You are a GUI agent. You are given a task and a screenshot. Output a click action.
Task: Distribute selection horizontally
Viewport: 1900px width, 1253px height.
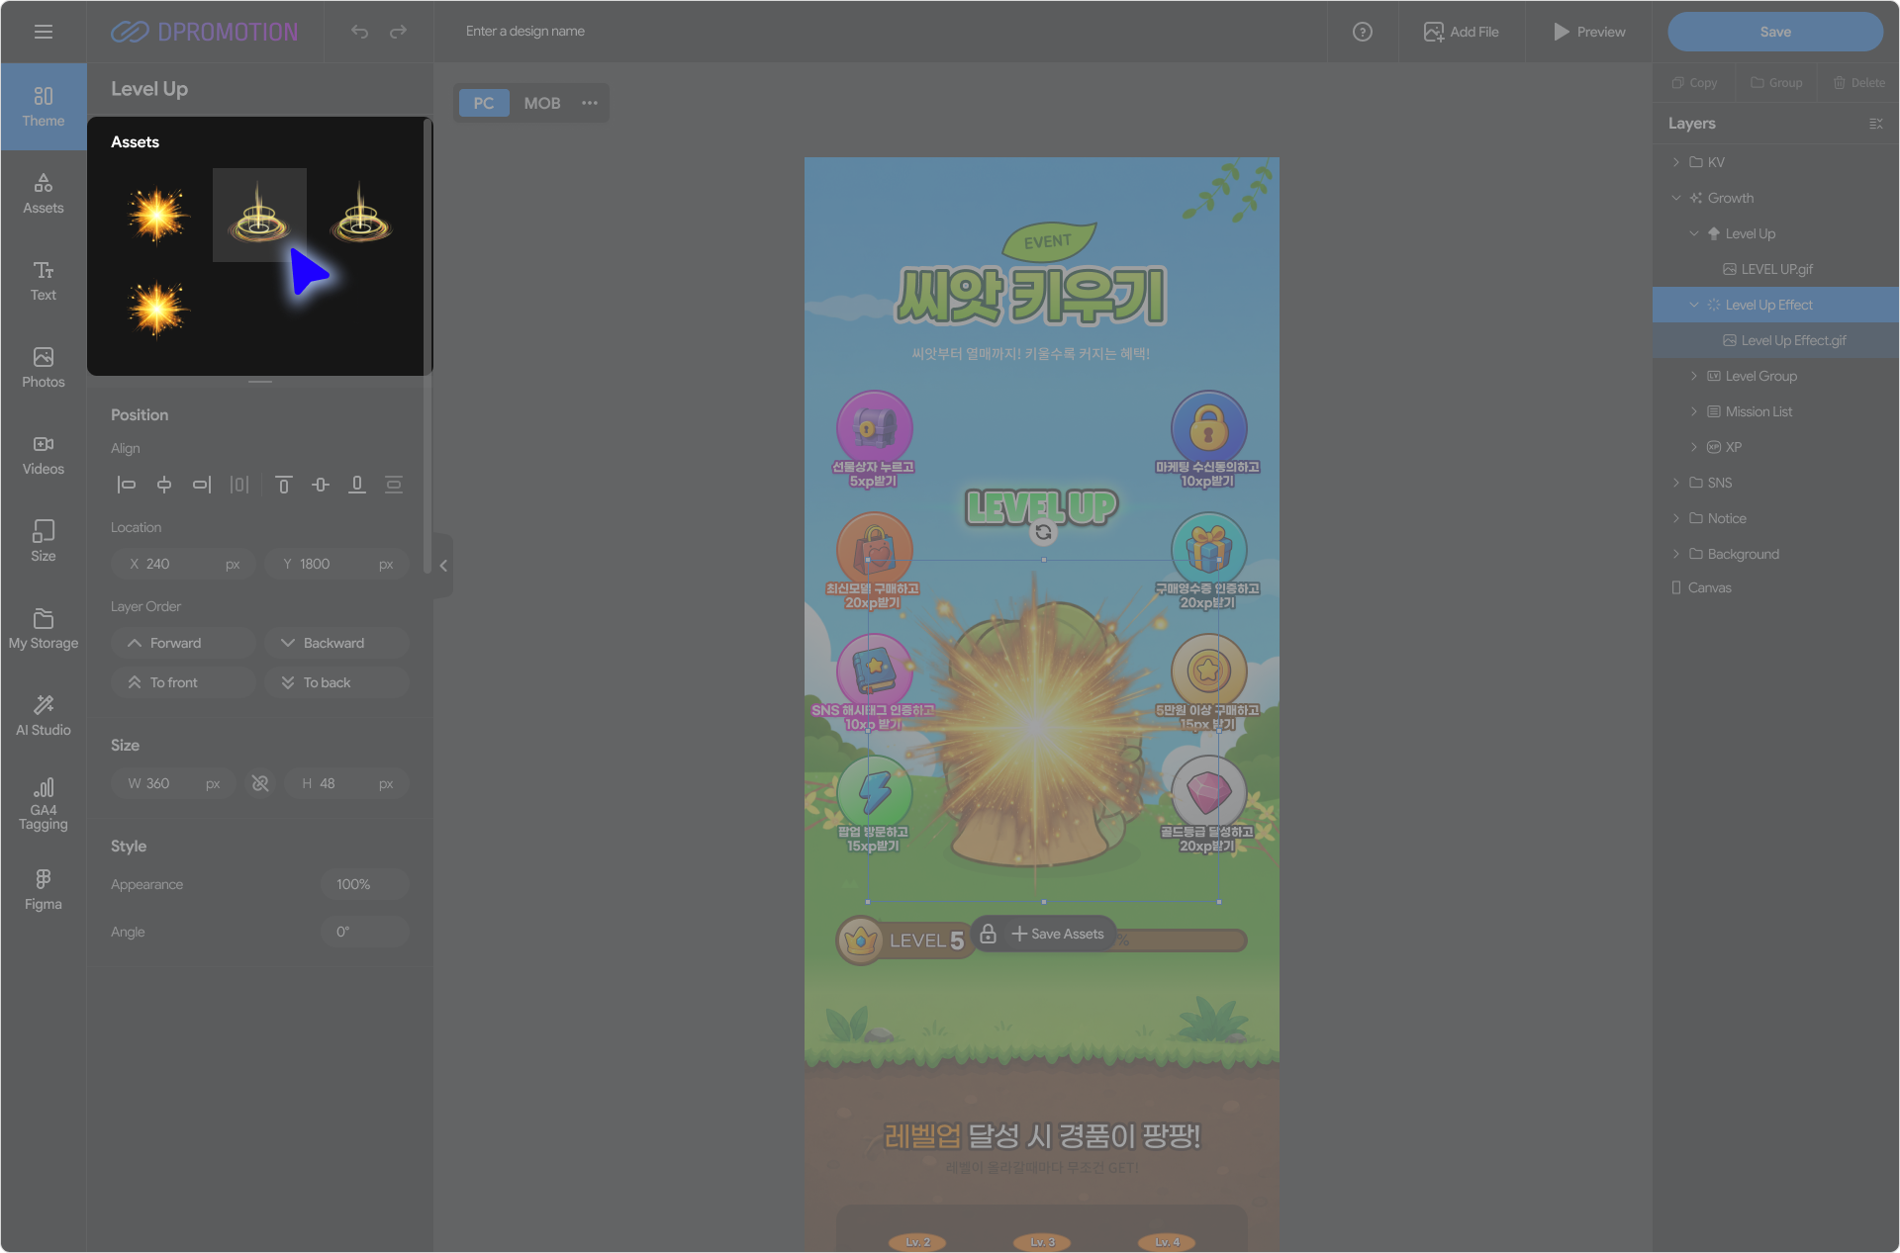239,485
